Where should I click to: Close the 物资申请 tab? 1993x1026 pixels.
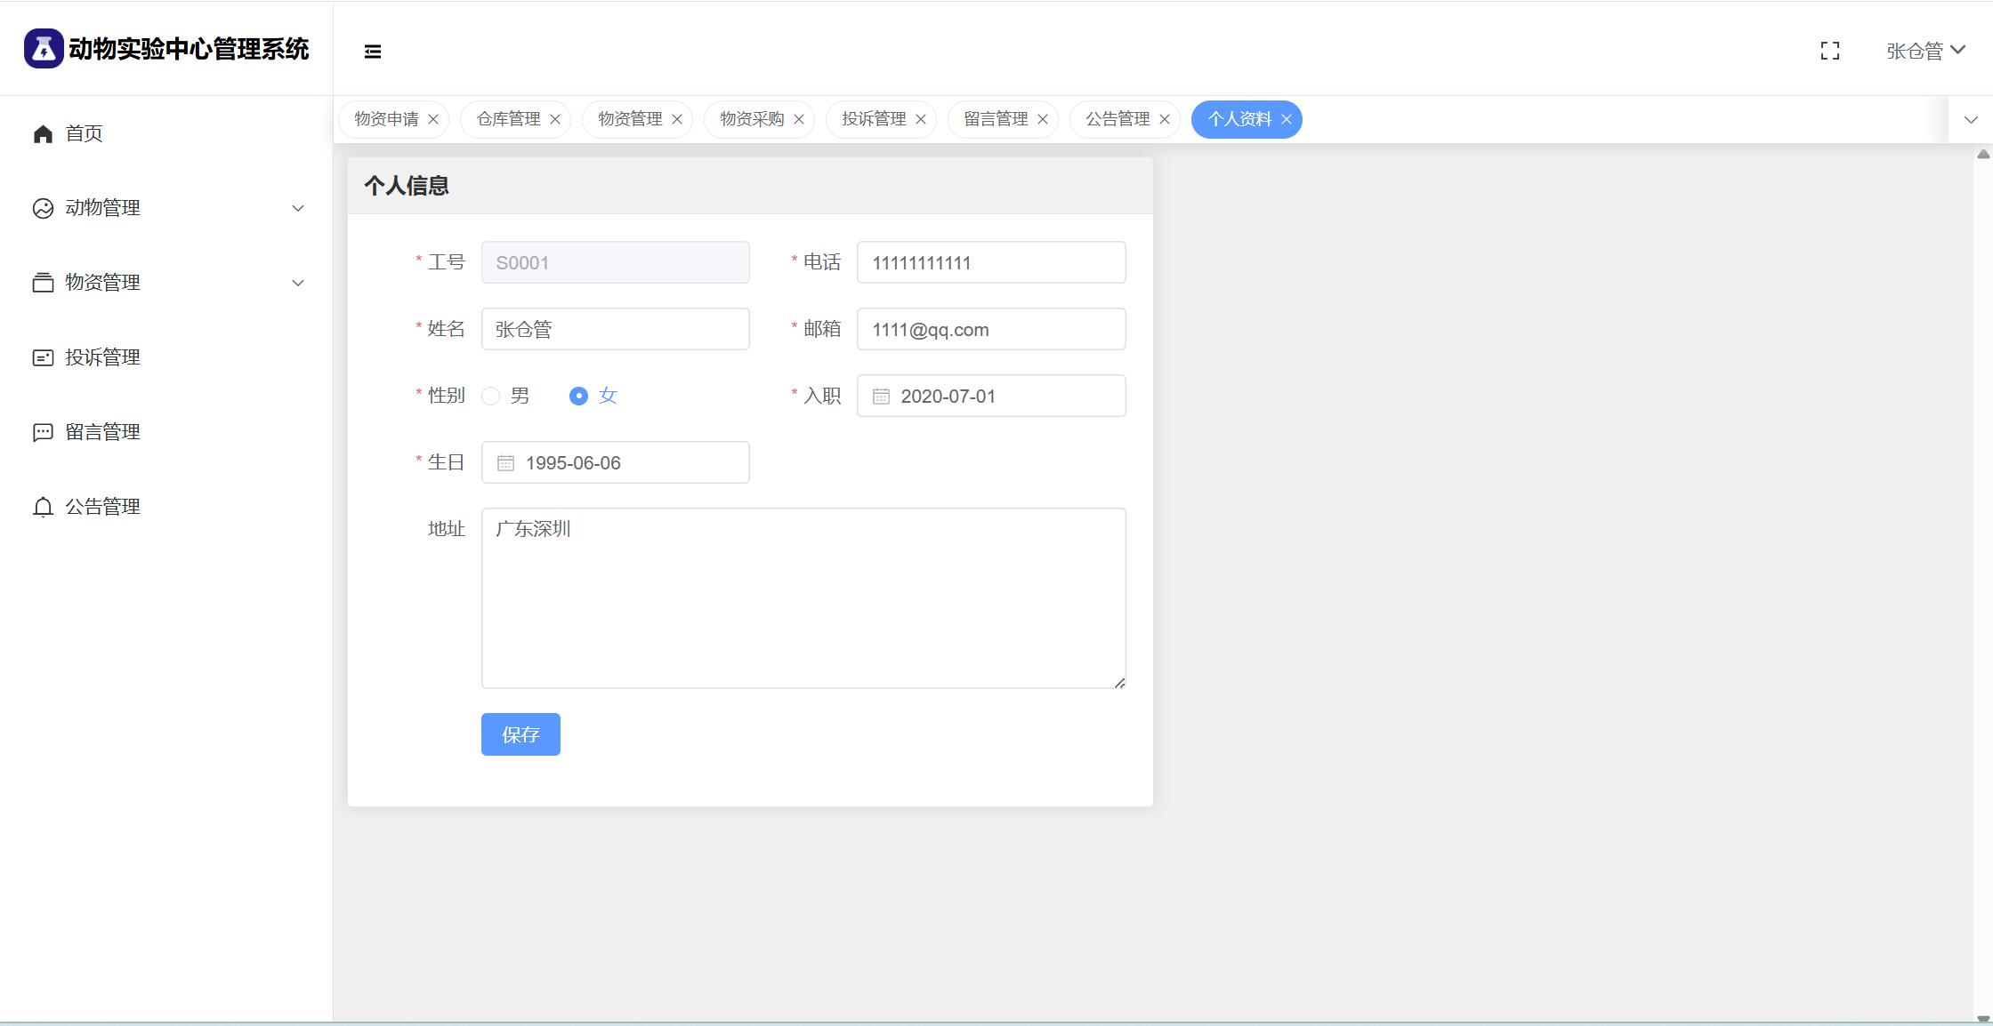pos(433,119)
